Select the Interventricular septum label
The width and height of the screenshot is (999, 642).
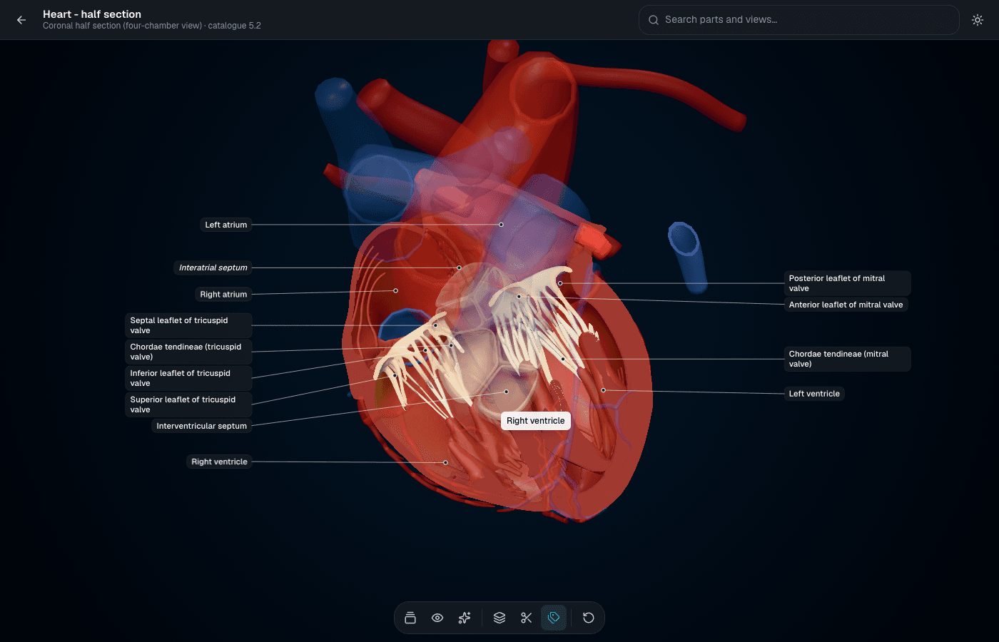coord(202,426)
